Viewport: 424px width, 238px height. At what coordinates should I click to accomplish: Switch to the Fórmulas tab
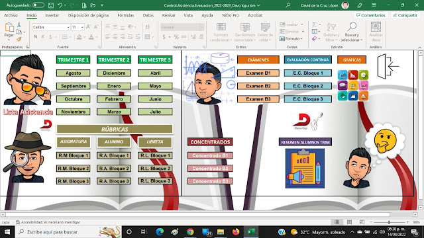click(x=125, y=15)
